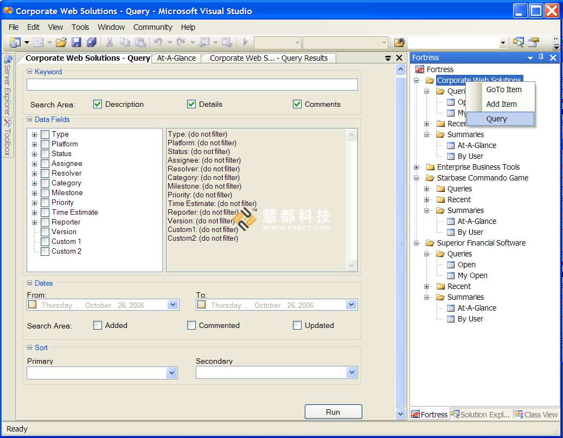Uncheck the Details search area checkbox
The height and width of the screenshot is (438, 563).
tap(191, 104)
